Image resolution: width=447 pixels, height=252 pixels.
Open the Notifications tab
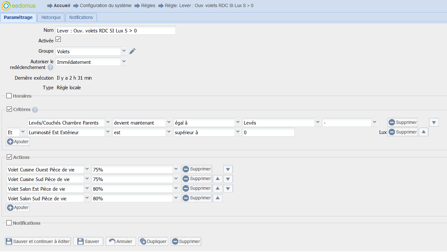(81, 17)
